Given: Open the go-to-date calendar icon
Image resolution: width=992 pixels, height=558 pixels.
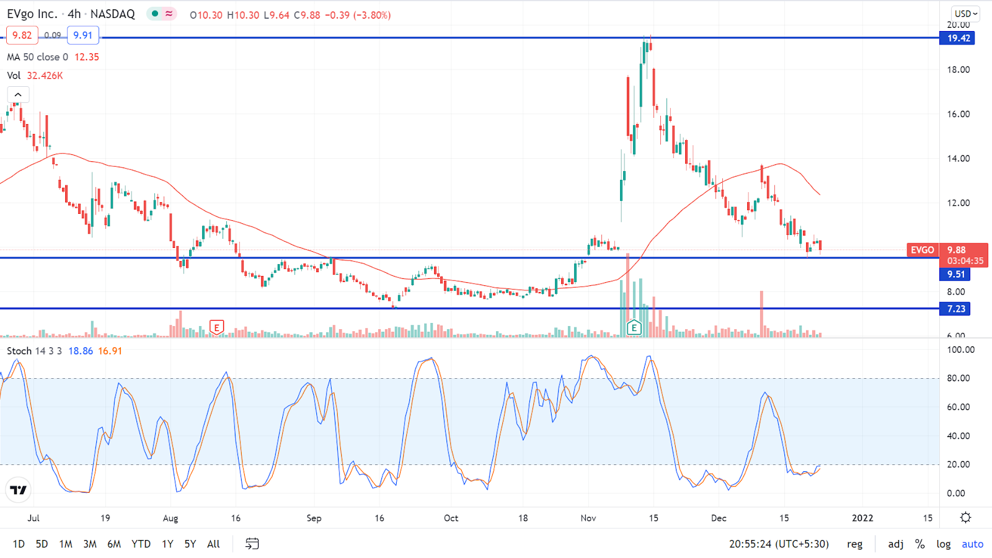Looking at the screenshot, I should click(x=252, y=544).
